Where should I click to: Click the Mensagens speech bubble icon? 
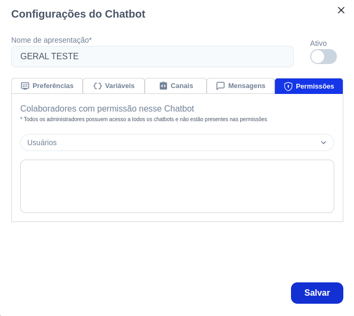pos(221,86)
